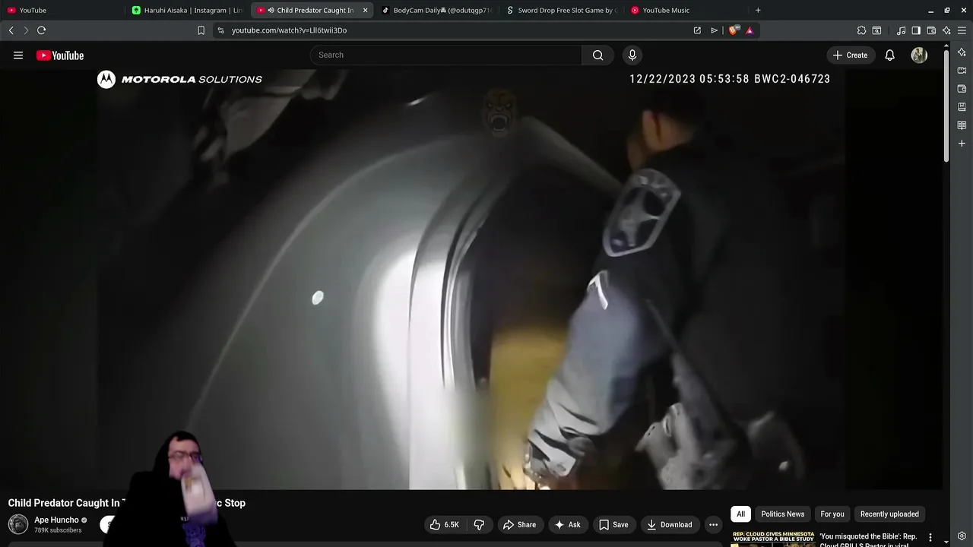Go forward in browser history

click(26, 30)
